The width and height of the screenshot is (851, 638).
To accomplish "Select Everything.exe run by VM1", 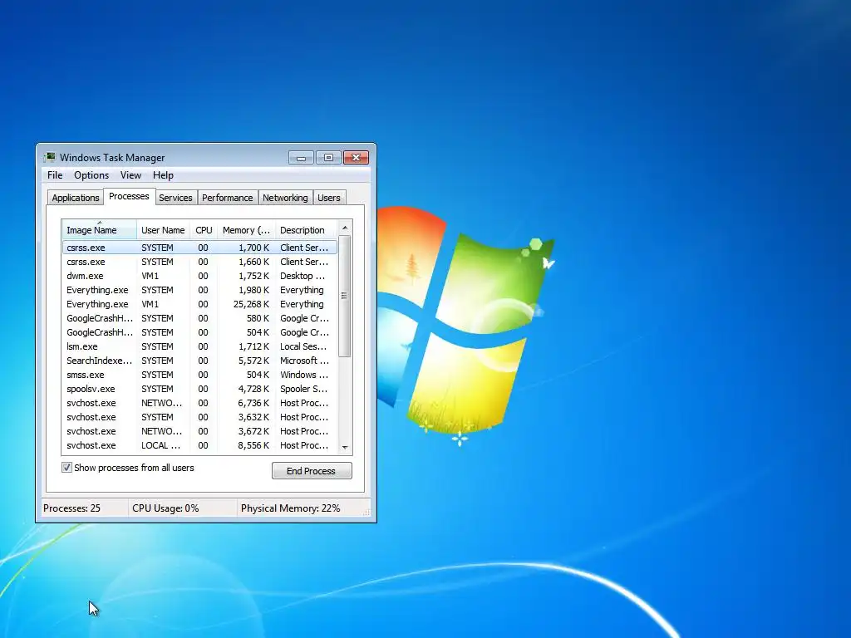I will pos(199,304).
